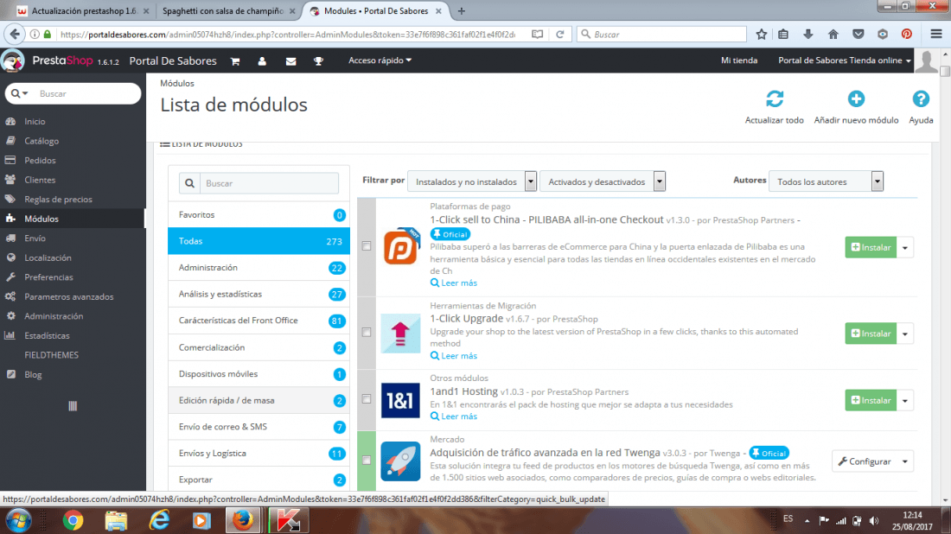Open the customers person icon in header
The image size is (951, 534).
tap(262, 61)
